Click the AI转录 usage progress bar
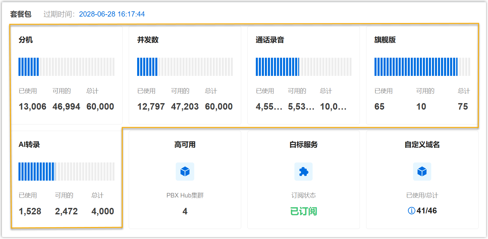This screenshot has width=488, height=239. point(66,172)
